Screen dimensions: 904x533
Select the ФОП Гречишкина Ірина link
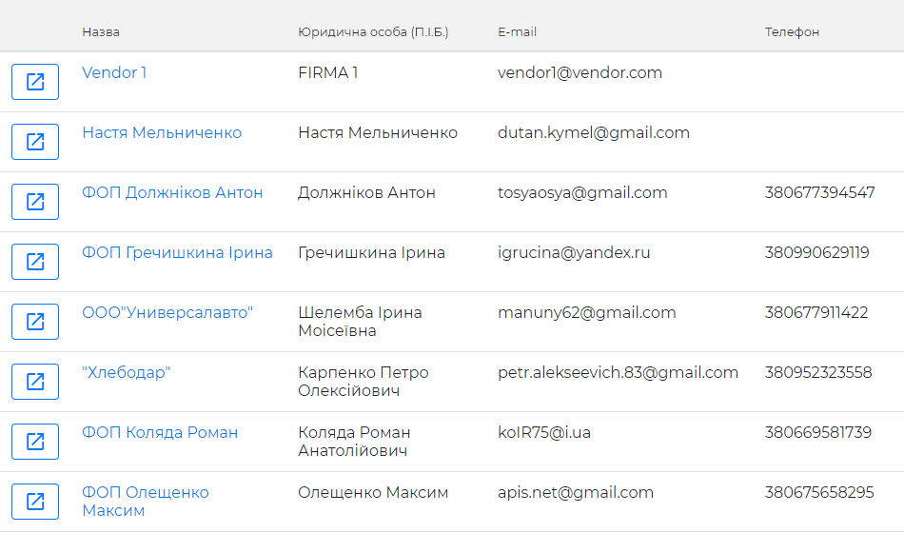(178, 252)
